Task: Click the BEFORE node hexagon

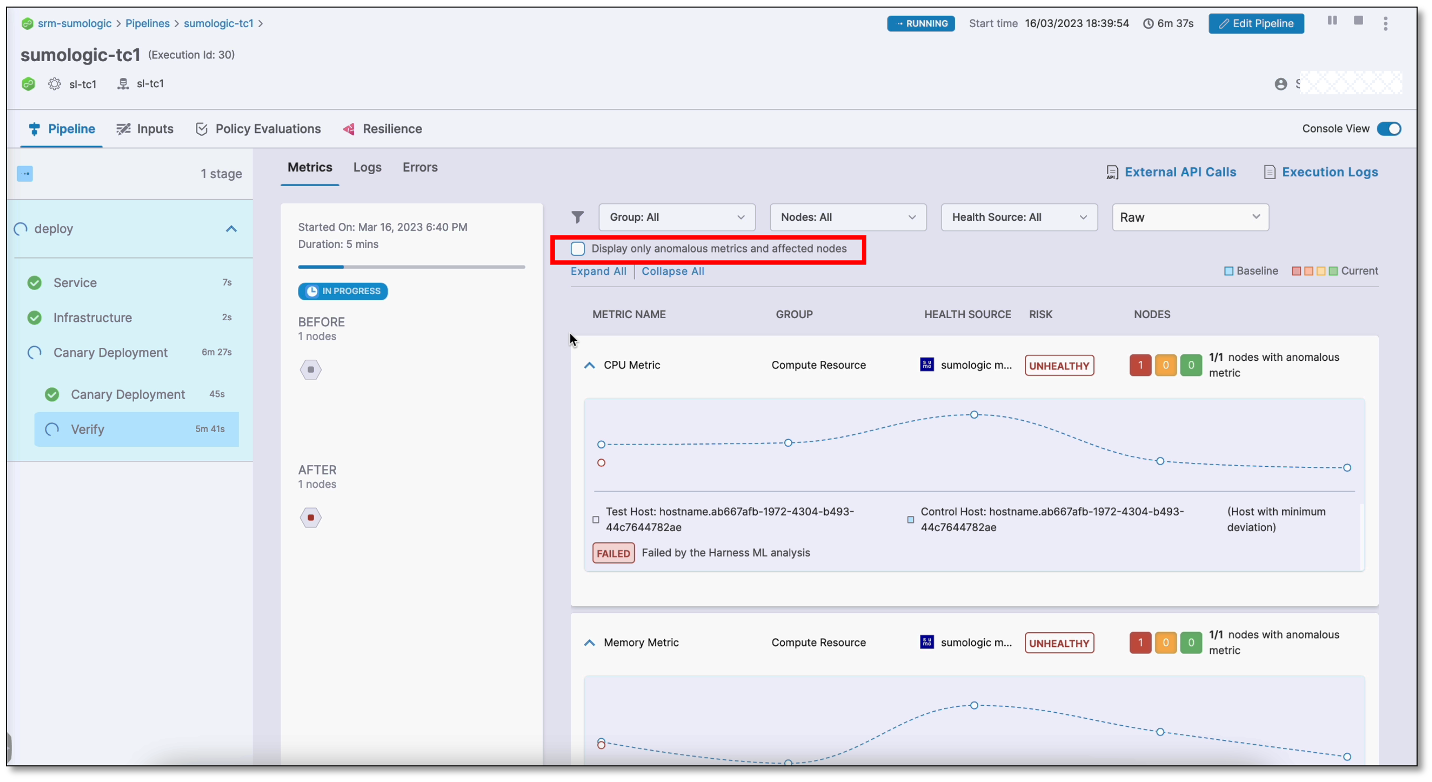Action: 311,370
